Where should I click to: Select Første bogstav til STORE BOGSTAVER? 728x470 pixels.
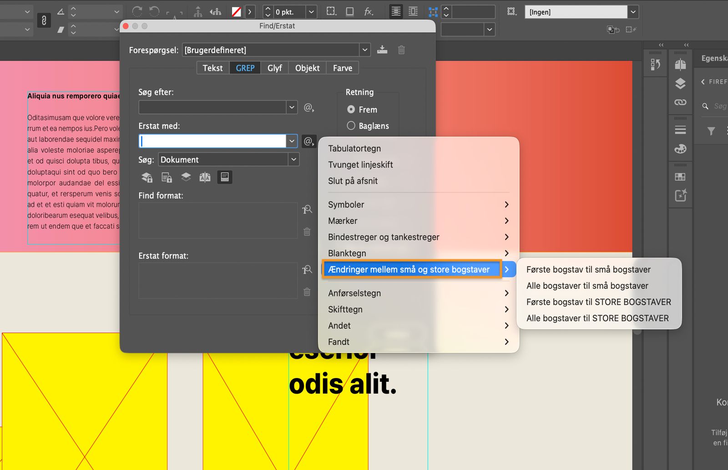[x=599, y=302]
